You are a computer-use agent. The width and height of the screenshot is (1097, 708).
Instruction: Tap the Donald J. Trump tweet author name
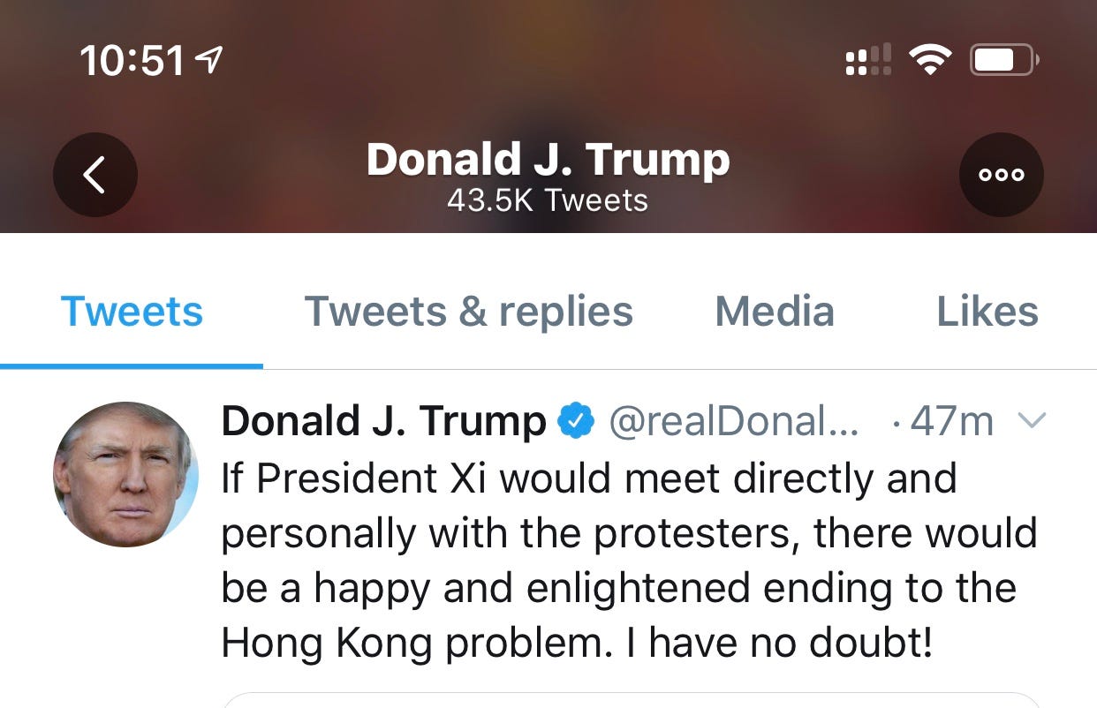point(384,422)
